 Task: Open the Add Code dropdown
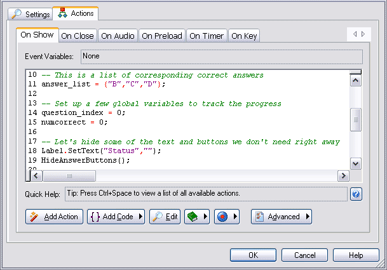pos(116,217)
